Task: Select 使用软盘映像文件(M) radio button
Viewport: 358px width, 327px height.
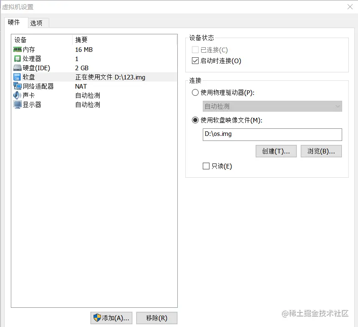Action: click(195, 120)
